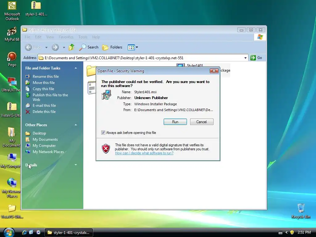Image resolution: width=316 pixels, height=237 pixels.
Task: Close the Security Warning dialog
Action: coord(214,71)
